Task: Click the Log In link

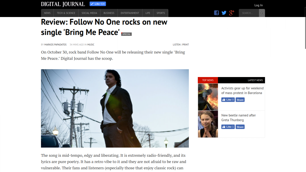Action: 258,5
